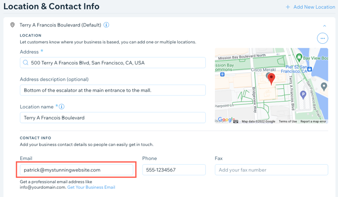Click the red map pin marker
This screenshot has width=338, height=197.
(271, 79)
